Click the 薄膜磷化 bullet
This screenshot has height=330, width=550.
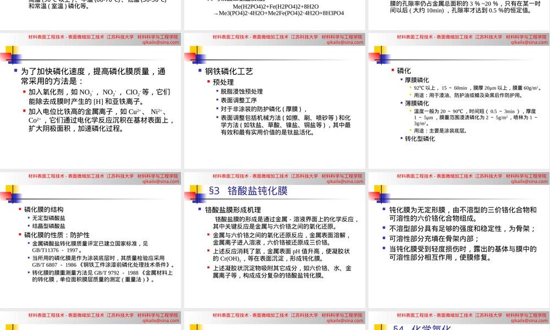(417, 103)
